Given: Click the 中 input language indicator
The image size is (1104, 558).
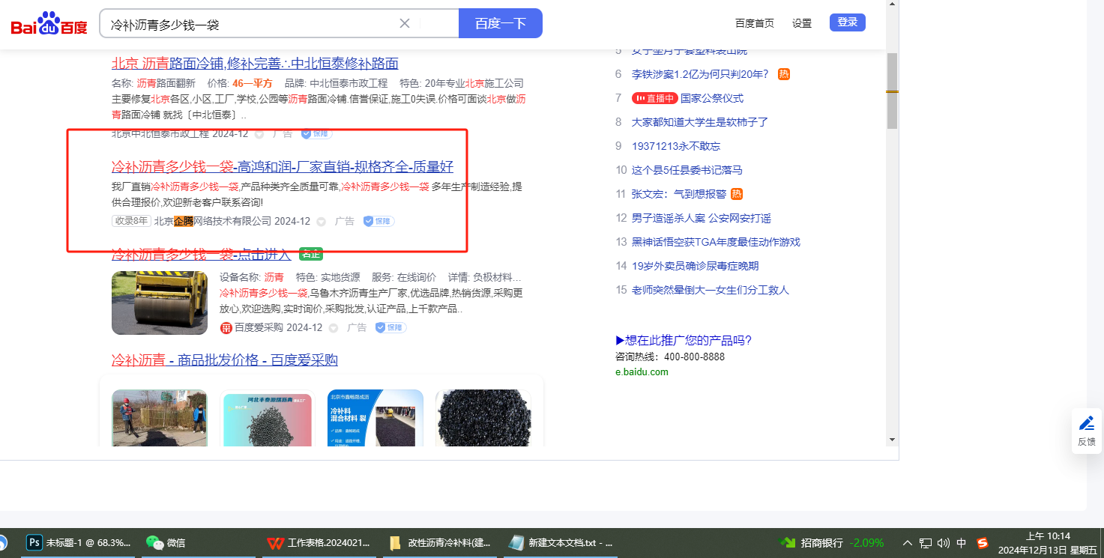Looking at the screenshot, I should pos(962,543).
